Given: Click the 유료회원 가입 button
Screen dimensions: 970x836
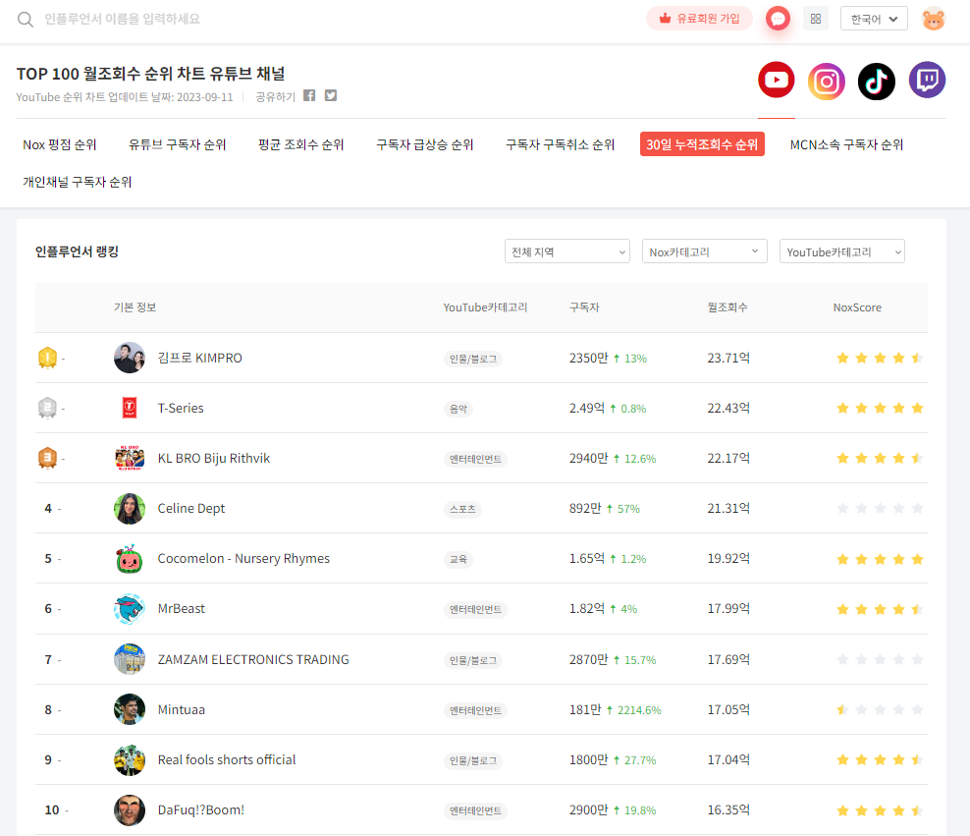Looking at the screenshot, I should [x=699, y=19].
